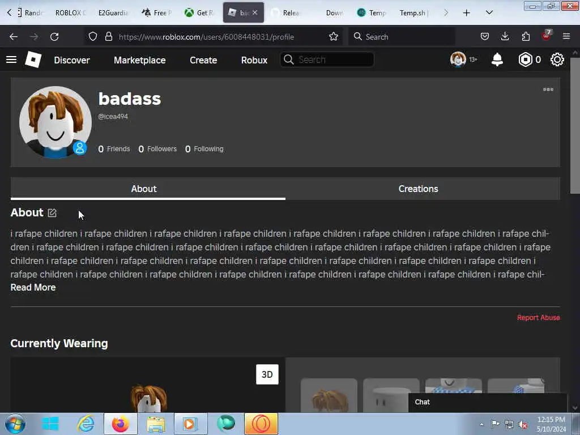Click the Roblox search field
This screenshot has width=580, height=435.
[x=327, y=59]
